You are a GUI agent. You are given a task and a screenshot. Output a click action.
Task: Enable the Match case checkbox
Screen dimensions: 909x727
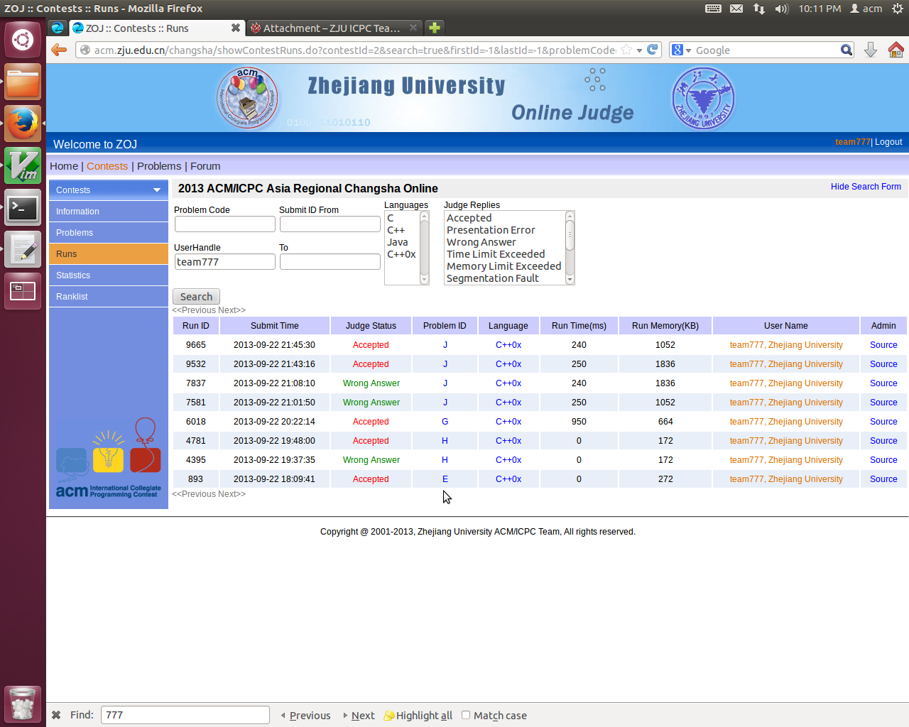click(466, 715)
